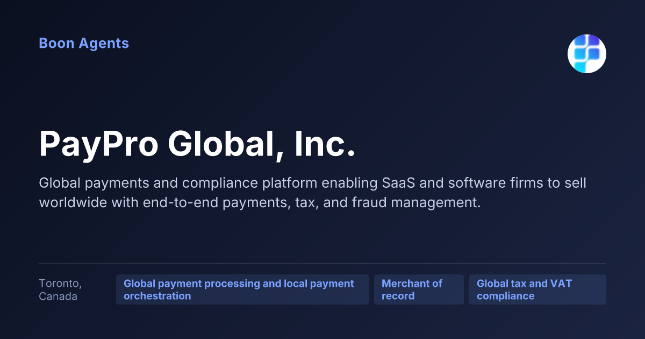Click the Toronto, Canada location text
This screenshot has height=339, width=645.
(x=60, y=289)
